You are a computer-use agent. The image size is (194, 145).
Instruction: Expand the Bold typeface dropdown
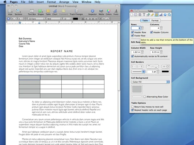(x=54, y=19)
